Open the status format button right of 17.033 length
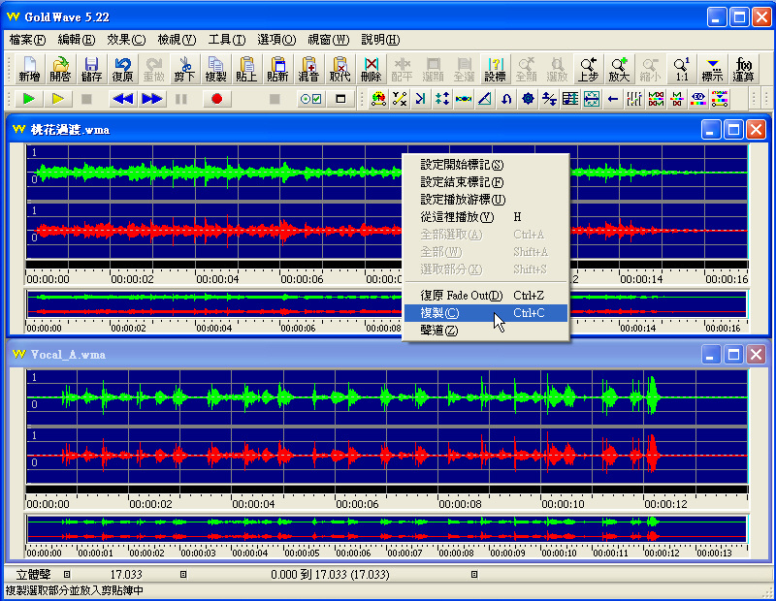This screenshot has width=776, height=601. (x=183, y=574)
